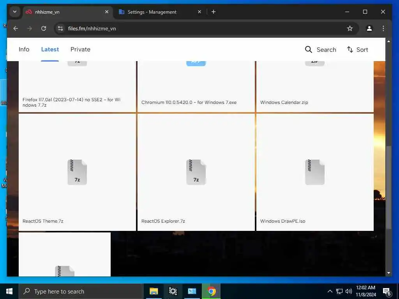
Task: Open a new browser tab
Action: (x=214, y=12)
